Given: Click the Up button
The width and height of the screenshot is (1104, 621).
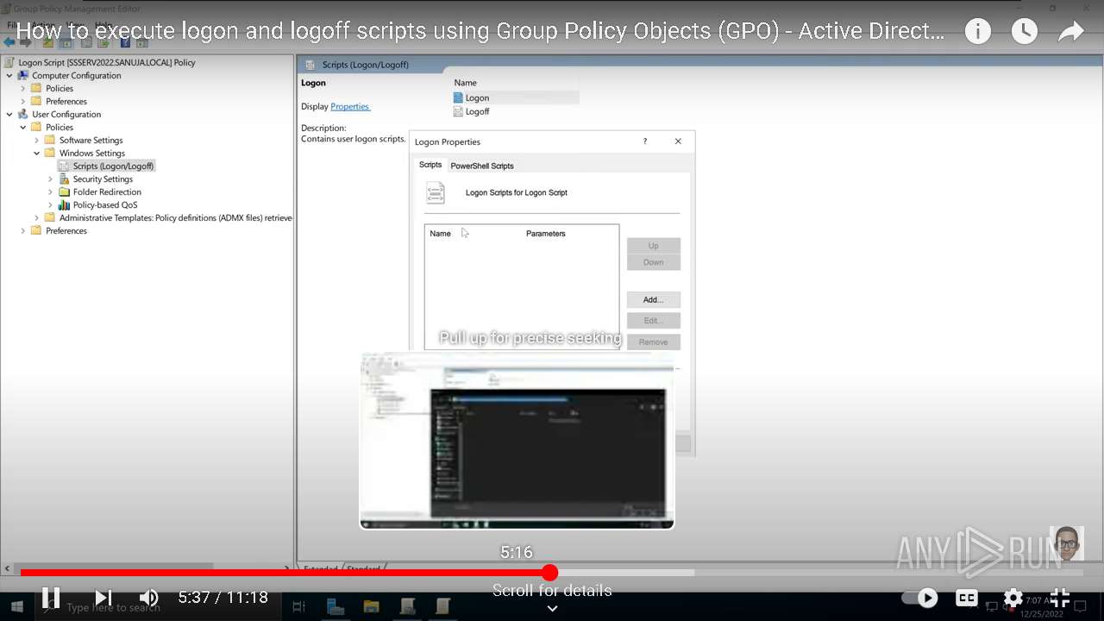Looking at the screenshot, I should pyautogui.click(x=654, y=246).
